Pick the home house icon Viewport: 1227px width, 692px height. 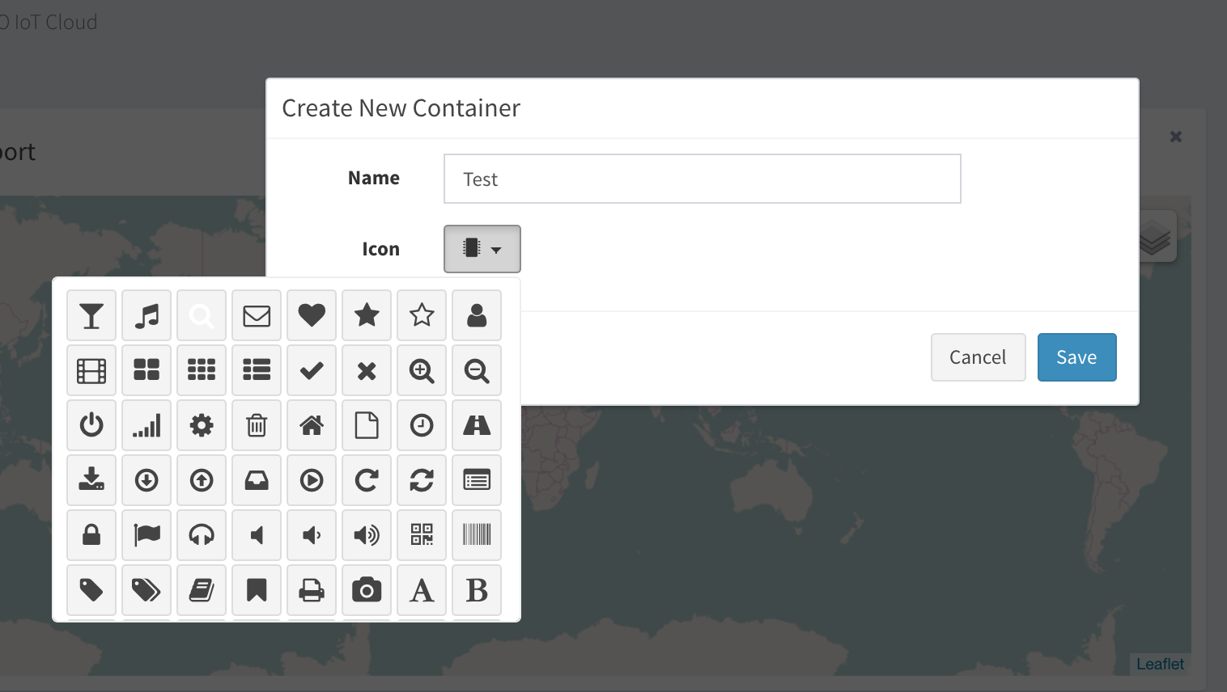coord(312,425)
